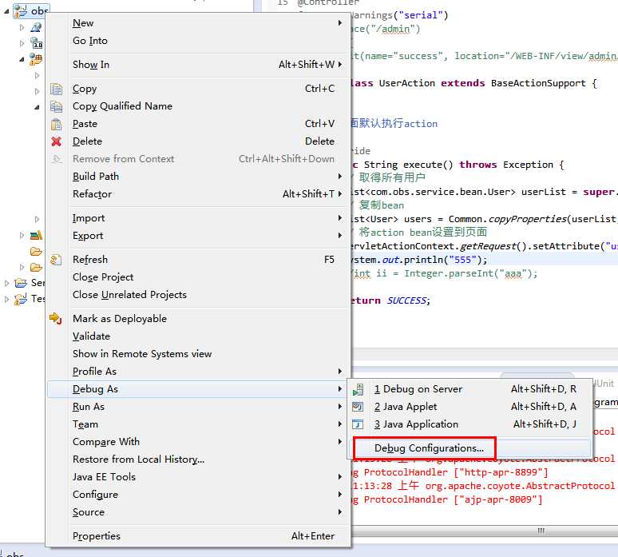Choose Close Unrelated Projects
Viewport: 618px width, 557px height.
point(198,295)
